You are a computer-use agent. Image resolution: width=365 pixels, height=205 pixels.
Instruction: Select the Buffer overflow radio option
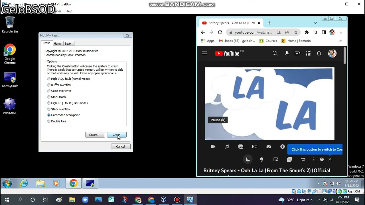click(x=59, y=85)
